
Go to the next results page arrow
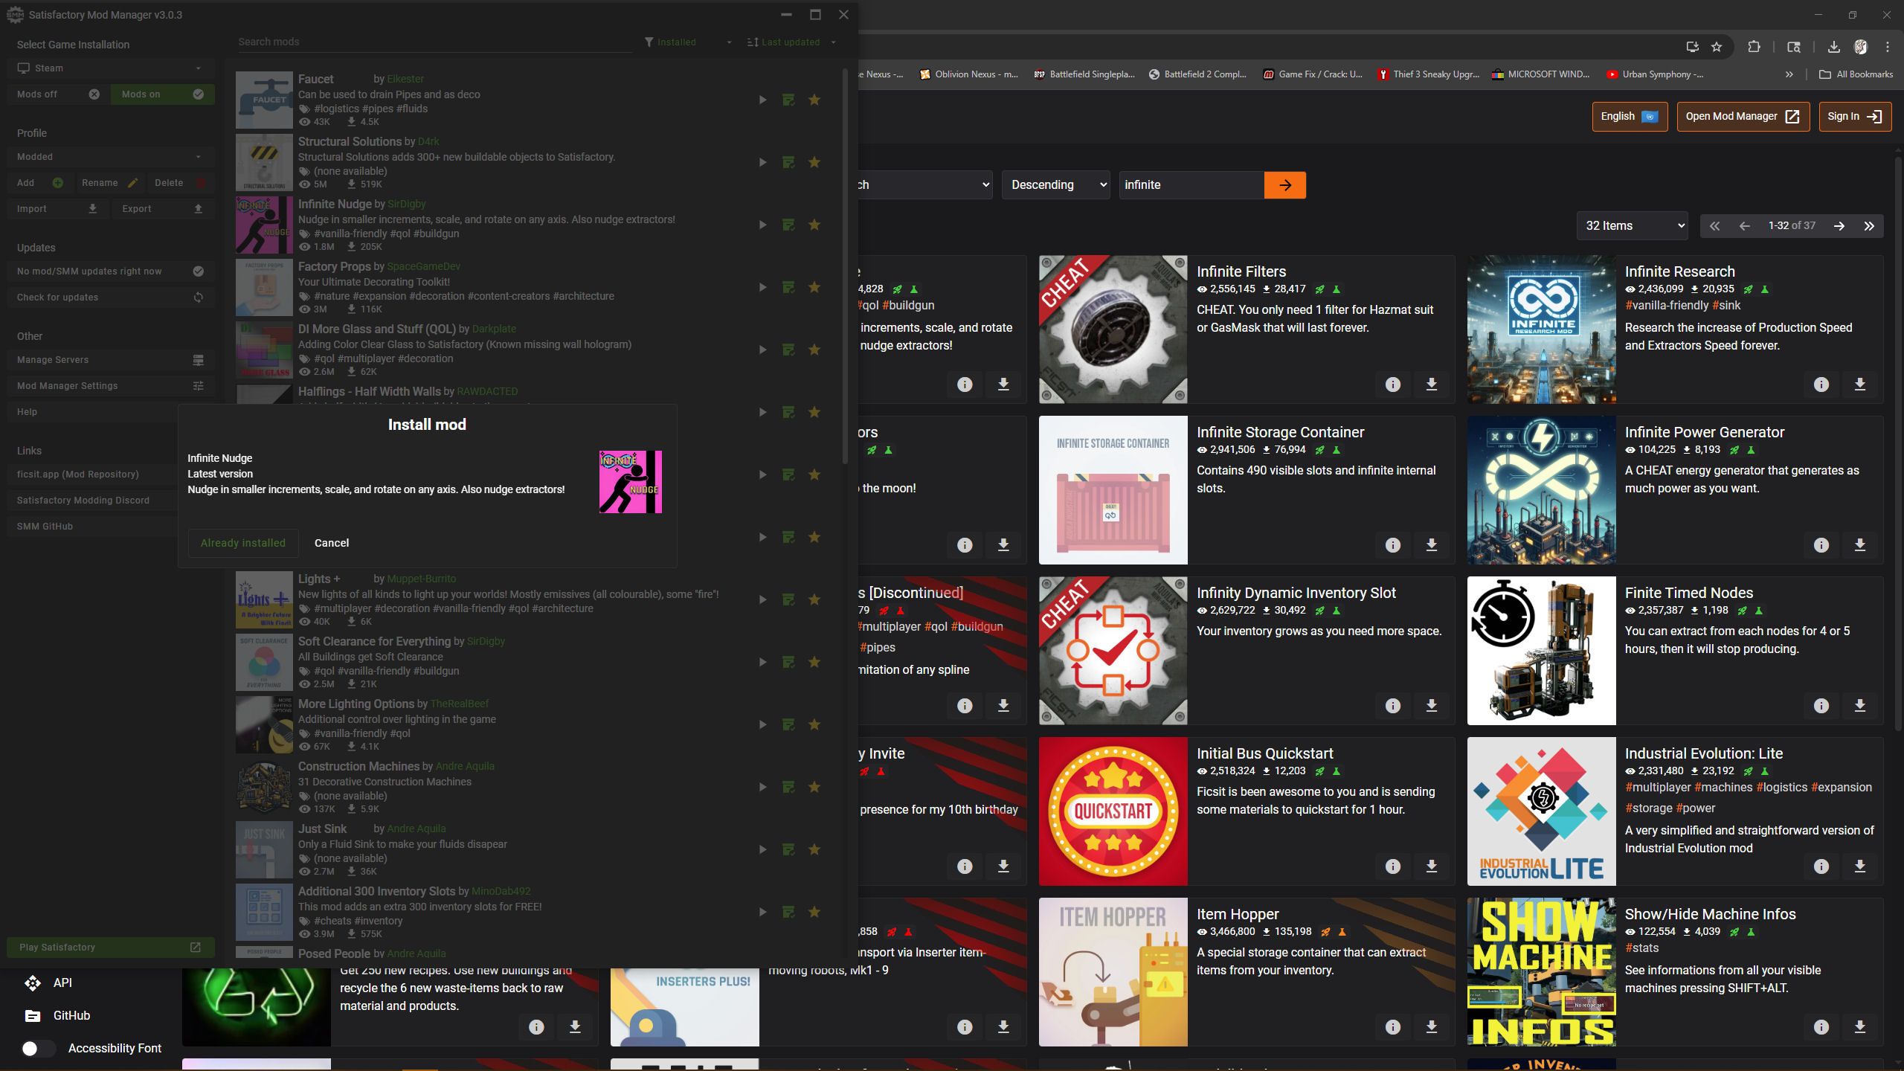tap(1839, 226)
